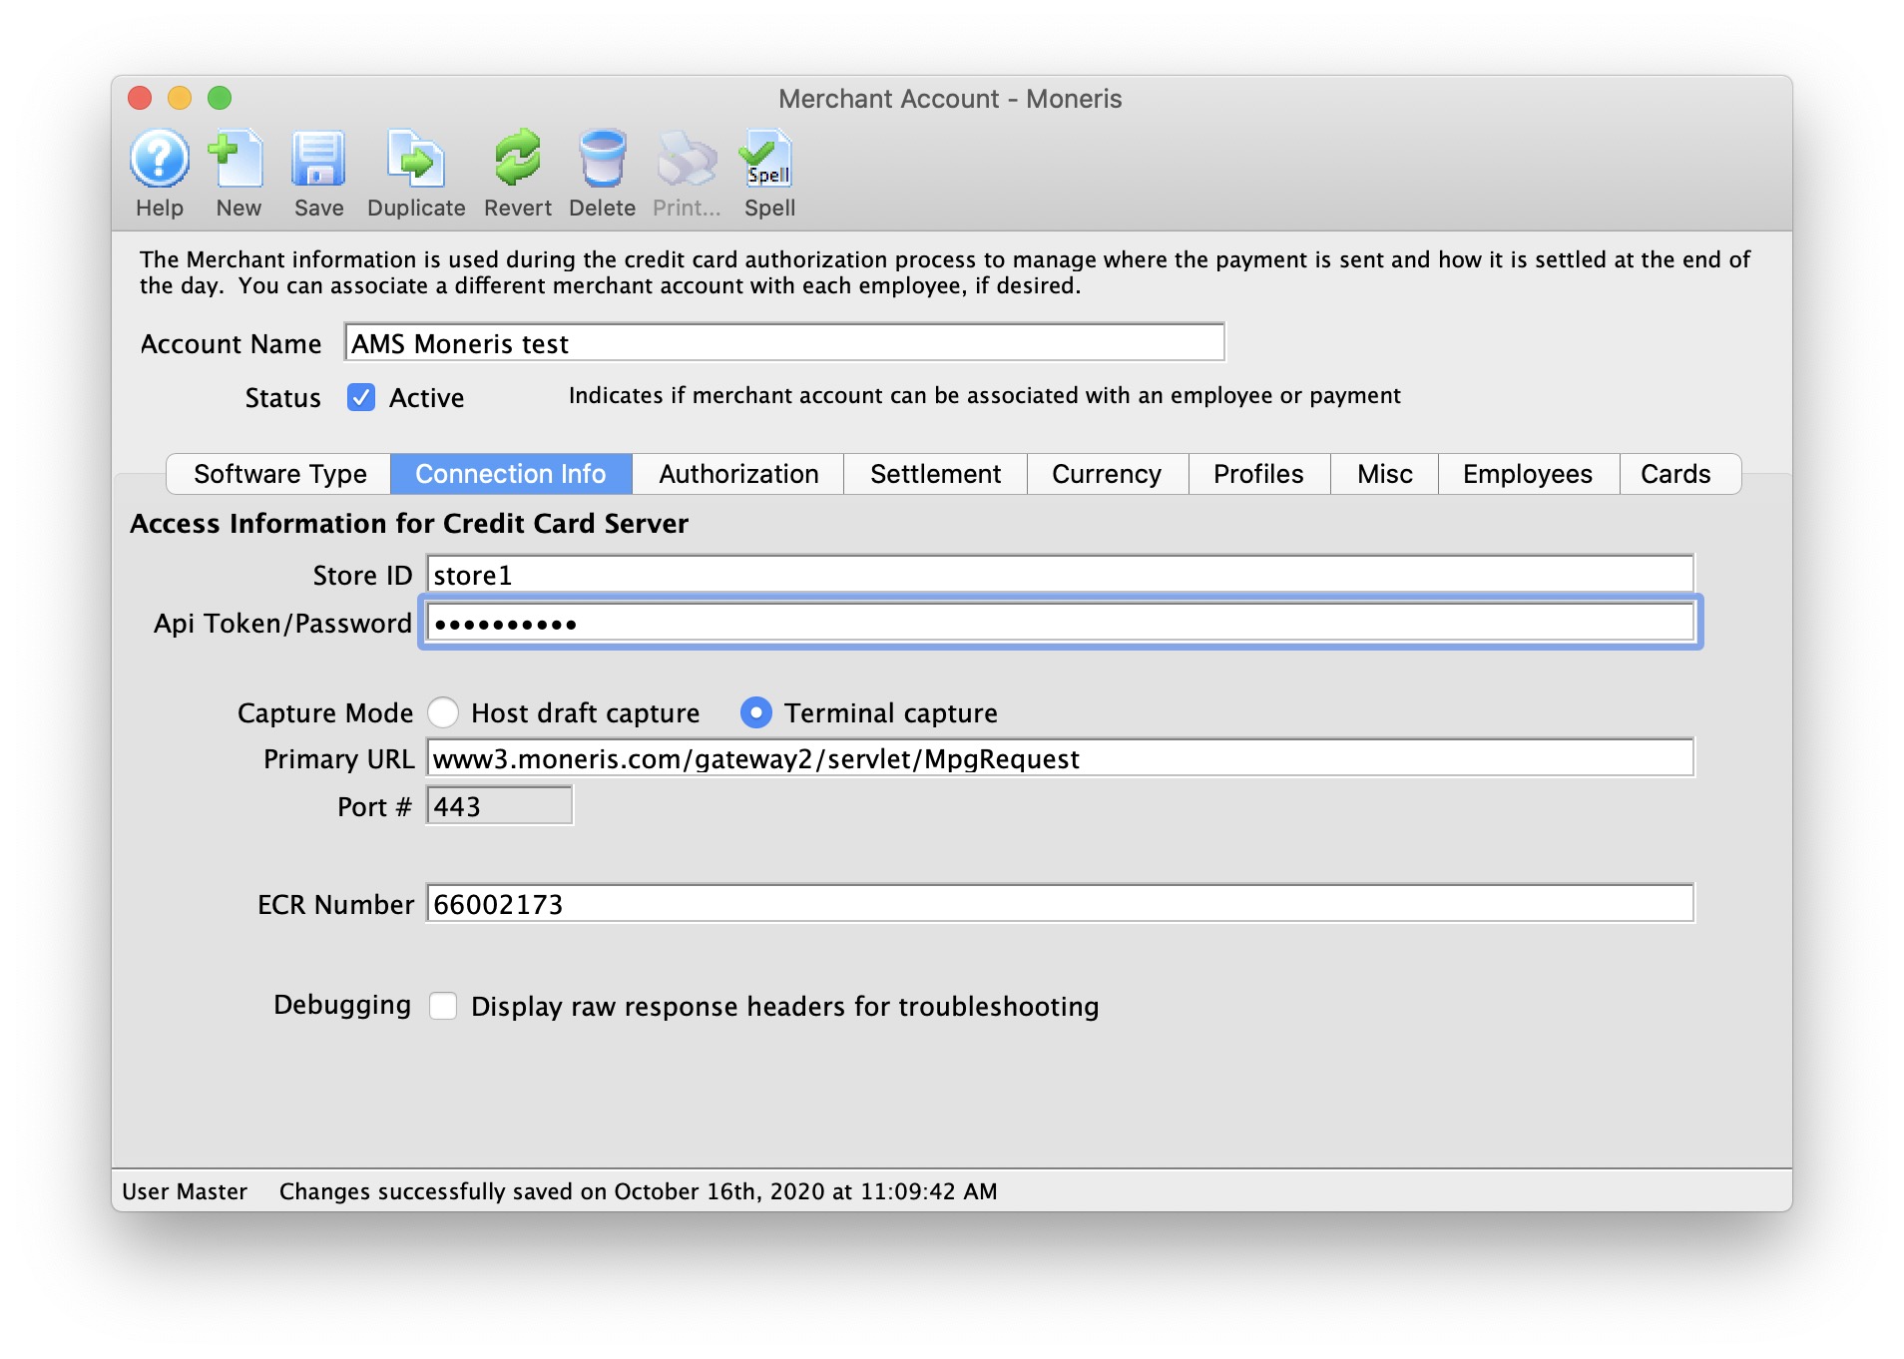1904x1359 pixels.
Task: Click the Account Name field
Action: pyautogui.click(x=784, y=343)
